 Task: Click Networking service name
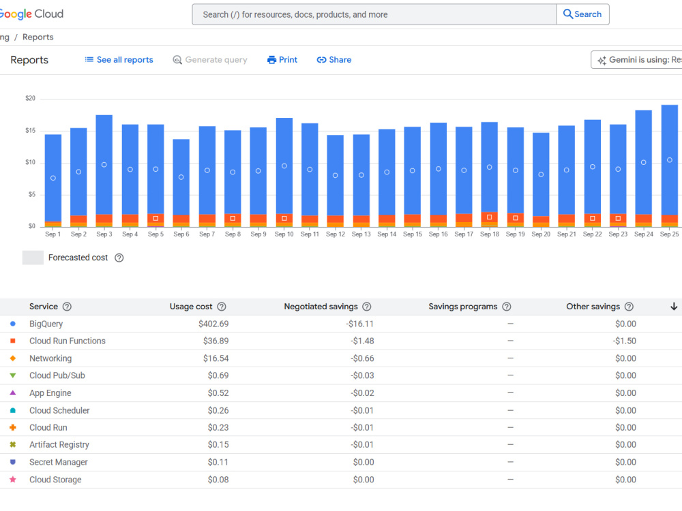(50, 358)
